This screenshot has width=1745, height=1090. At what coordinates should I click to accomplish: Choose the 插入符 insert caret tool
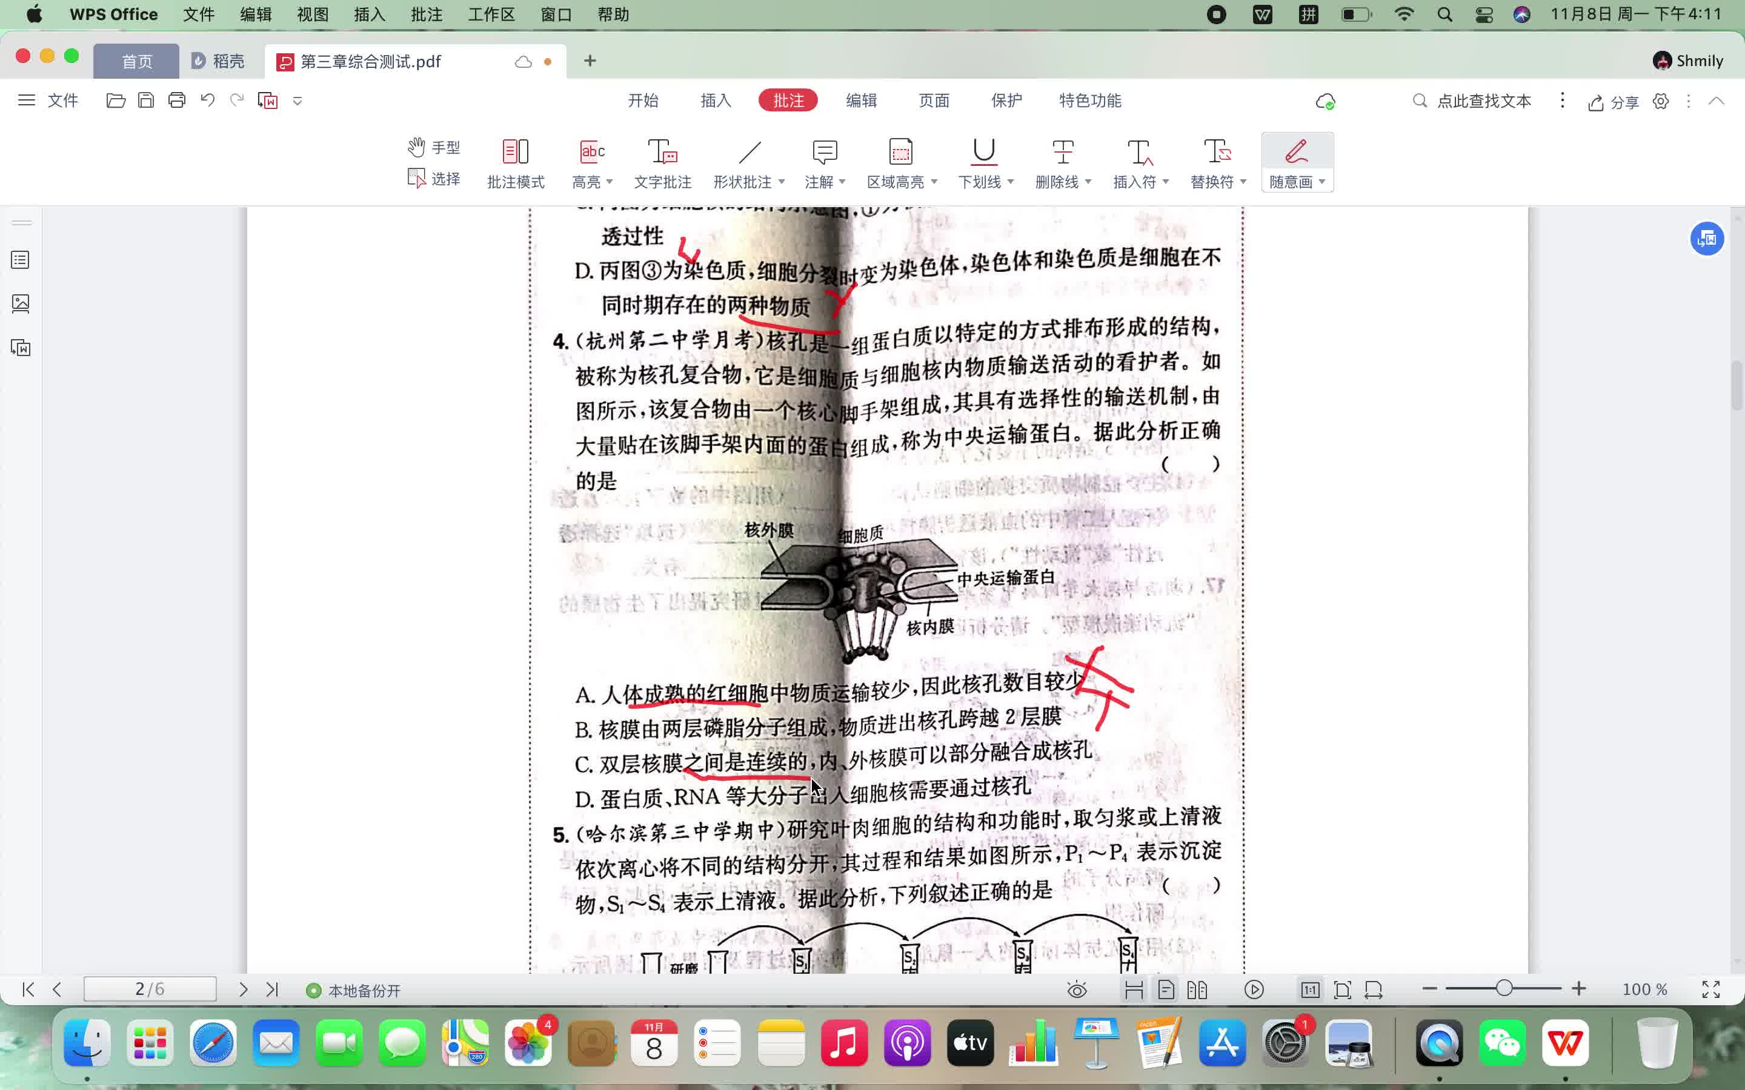click(1140, 152)
